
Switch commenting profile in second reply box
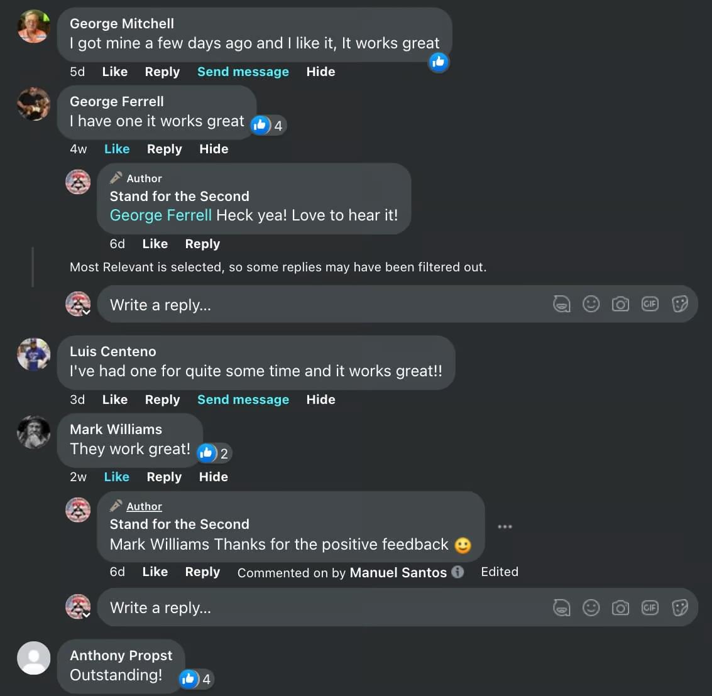[79, 607]
